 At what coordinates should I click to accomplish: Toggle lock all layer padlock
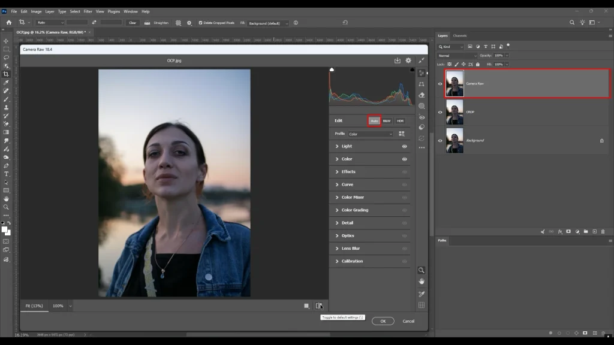478,64
